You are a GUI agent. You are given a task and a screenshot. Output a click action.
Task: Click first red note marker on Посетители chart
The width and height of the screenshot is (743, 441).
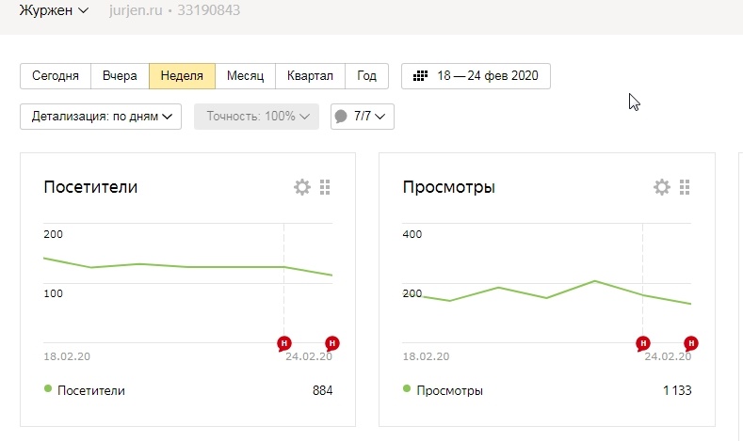coord(283,342)
